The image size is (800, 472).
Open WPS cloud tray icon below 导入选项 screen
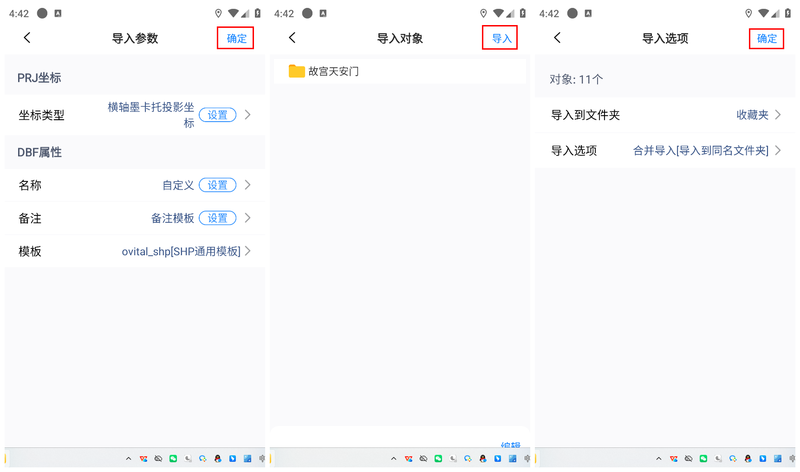[x=674, y=459]
